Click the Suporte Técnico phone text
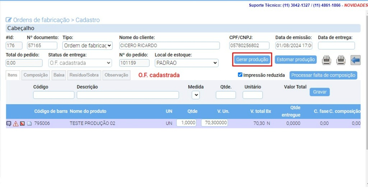368x194 pixels. point(295,5)
